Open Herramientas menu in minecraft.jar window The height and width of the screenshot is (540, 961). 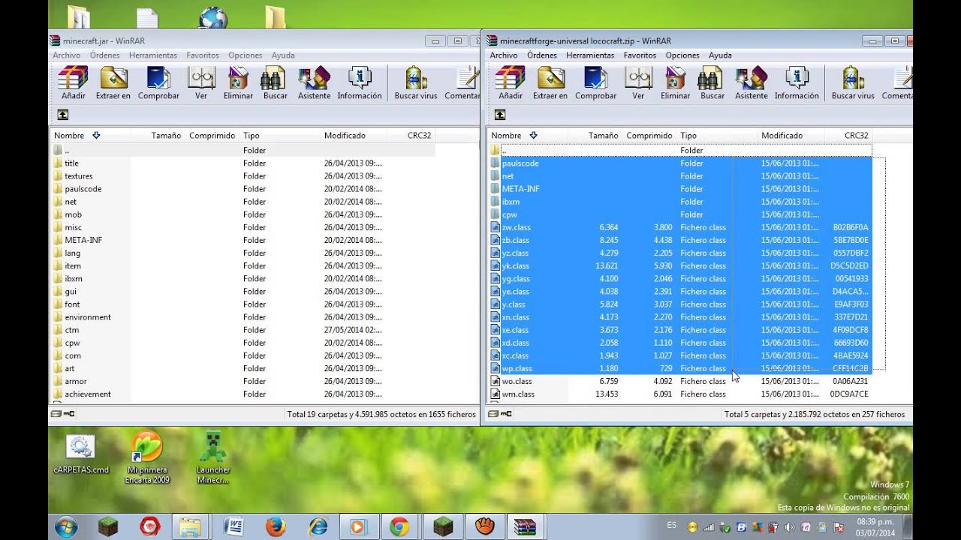point(153,55)
